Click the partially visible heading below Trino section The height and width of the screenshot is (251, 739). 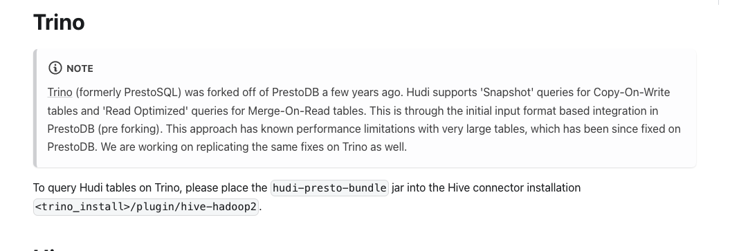tap(45, 250)
